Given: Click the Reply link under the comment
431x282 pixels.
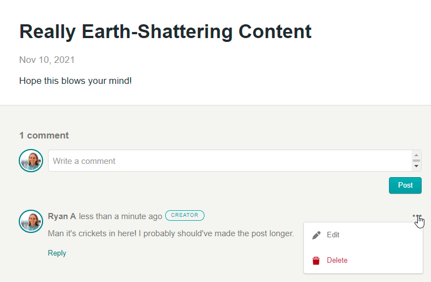Looking at the screenshot, I should (57, 253).
